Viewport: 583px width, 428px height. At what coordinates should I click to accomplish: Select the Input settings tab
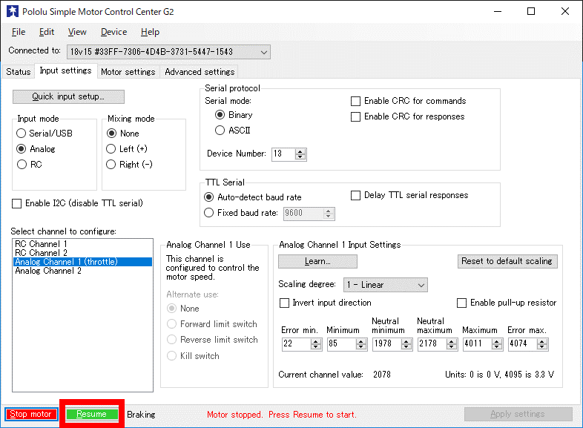pos(65,70)
